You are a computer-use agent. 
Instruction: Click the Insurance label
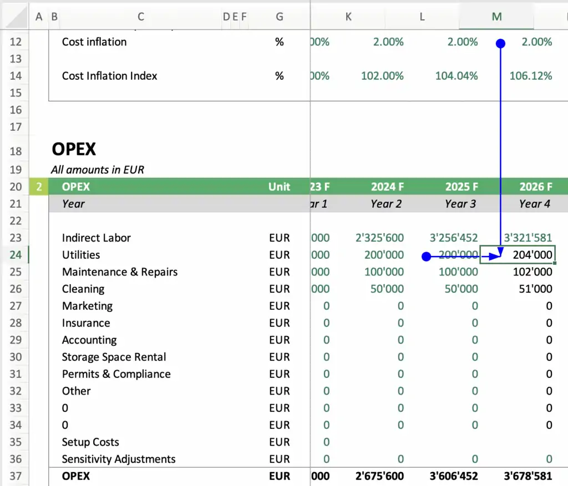click(86, 323)
